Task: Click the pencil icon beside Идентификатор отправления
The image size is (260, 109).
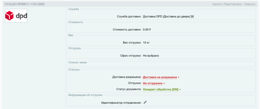Action: point(145,102)
